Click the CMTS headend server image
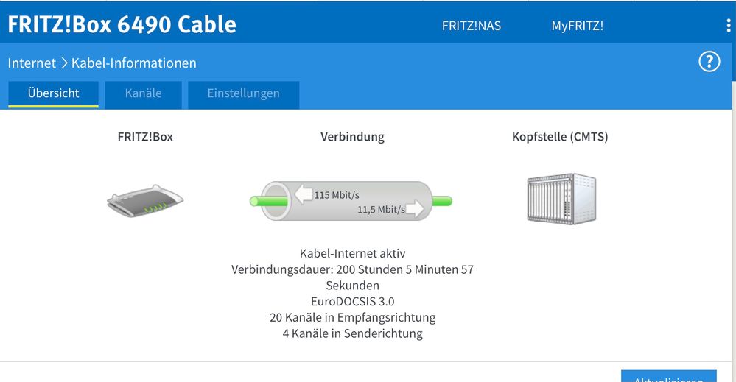This screenshot has height=382, width=736. coord(561,199)
